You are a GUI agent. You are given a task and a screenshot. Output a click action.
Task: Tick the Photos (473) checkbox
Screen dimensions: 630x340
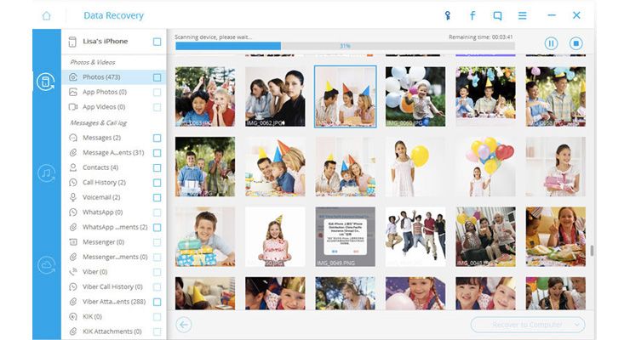coord(157,77)
